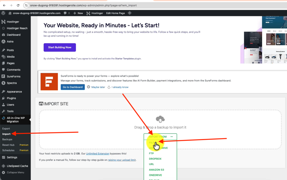Pick Amazon S3 from import options
The height and width of the screenshot is (180, 287).
click(x=156, y=170)
